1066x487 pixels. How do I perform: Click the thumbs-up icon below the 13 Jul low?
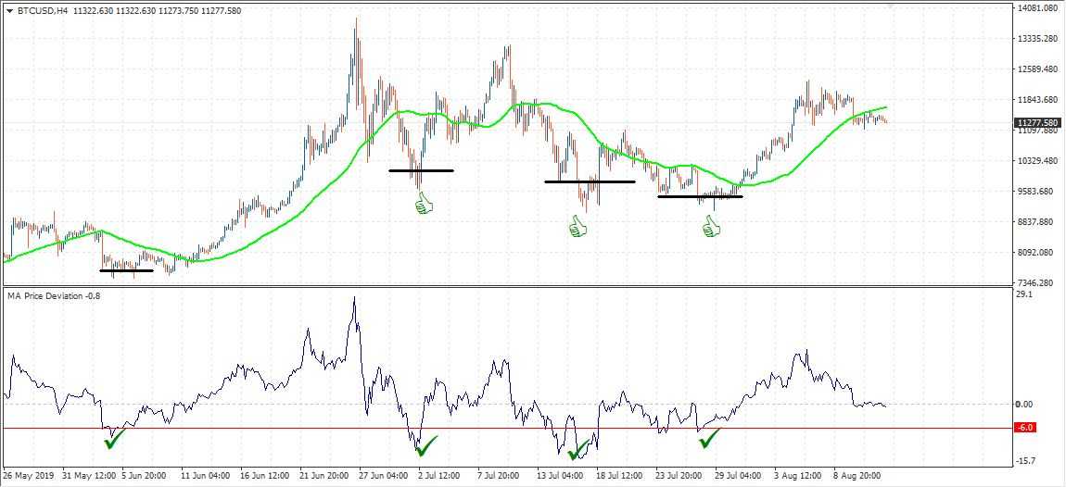point(579,226)
